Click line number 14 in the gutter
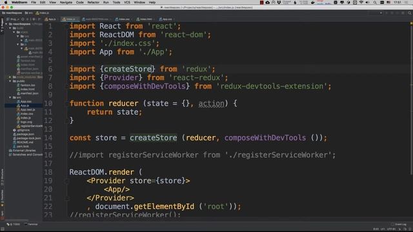Image resolution: width=413 pixels, height=232 pixels. (x=48, y=138)
